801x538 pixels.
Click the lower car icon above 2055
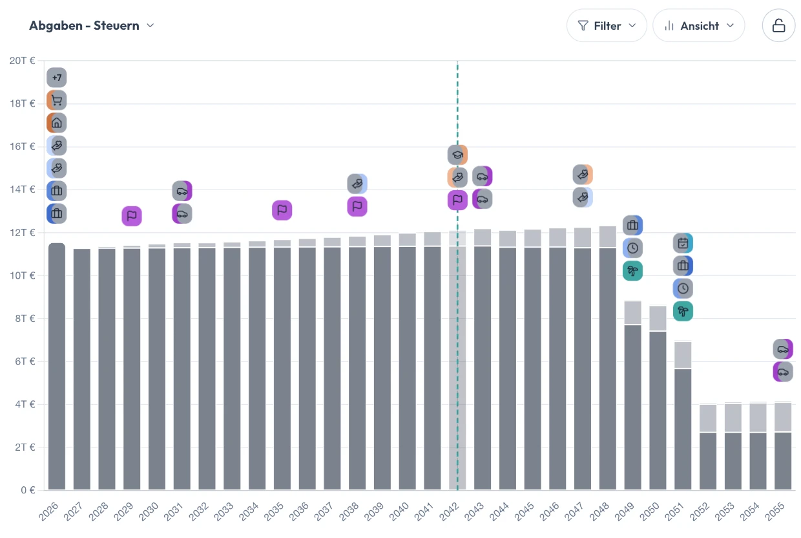(x=783, y=372)
